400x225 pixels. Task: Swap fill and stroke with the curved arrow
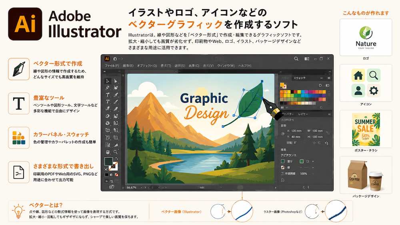[x=116, y=158]
